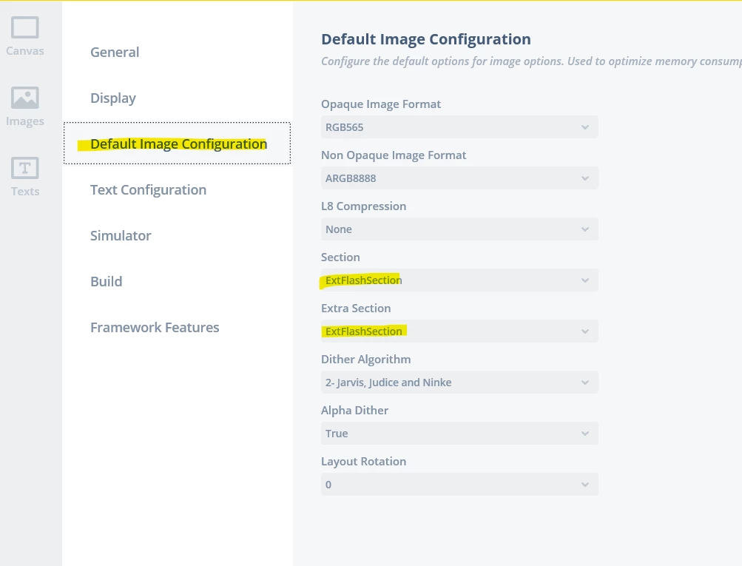
Task: Click the italic configuration description text
Action: point(531,61)
